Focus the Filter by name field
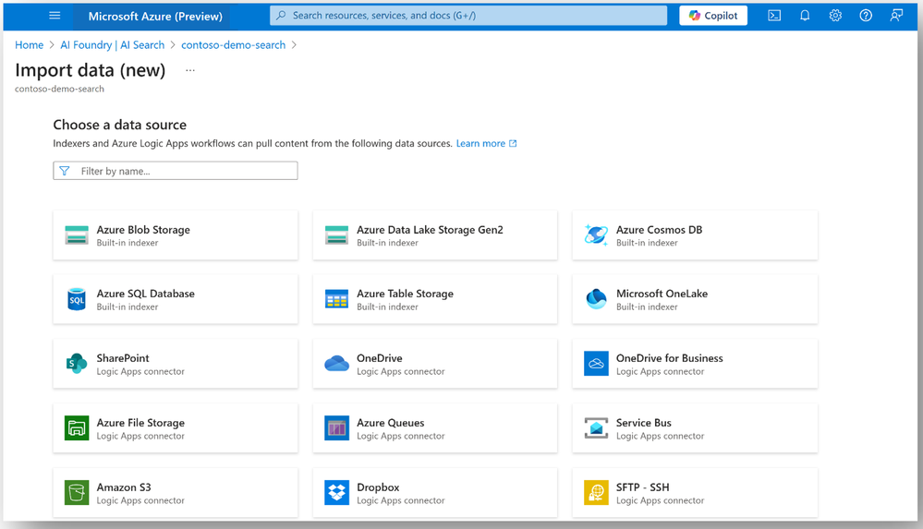Image resolution: width=923 pixels, height=529 pixels. (176, 171)
